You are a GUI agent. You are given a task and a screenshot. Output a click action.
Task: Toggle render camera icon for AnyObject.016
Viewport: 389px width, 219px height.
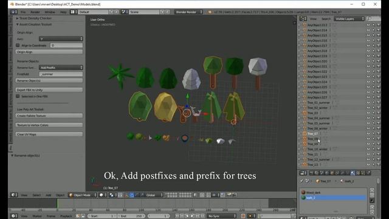(378, 41)
